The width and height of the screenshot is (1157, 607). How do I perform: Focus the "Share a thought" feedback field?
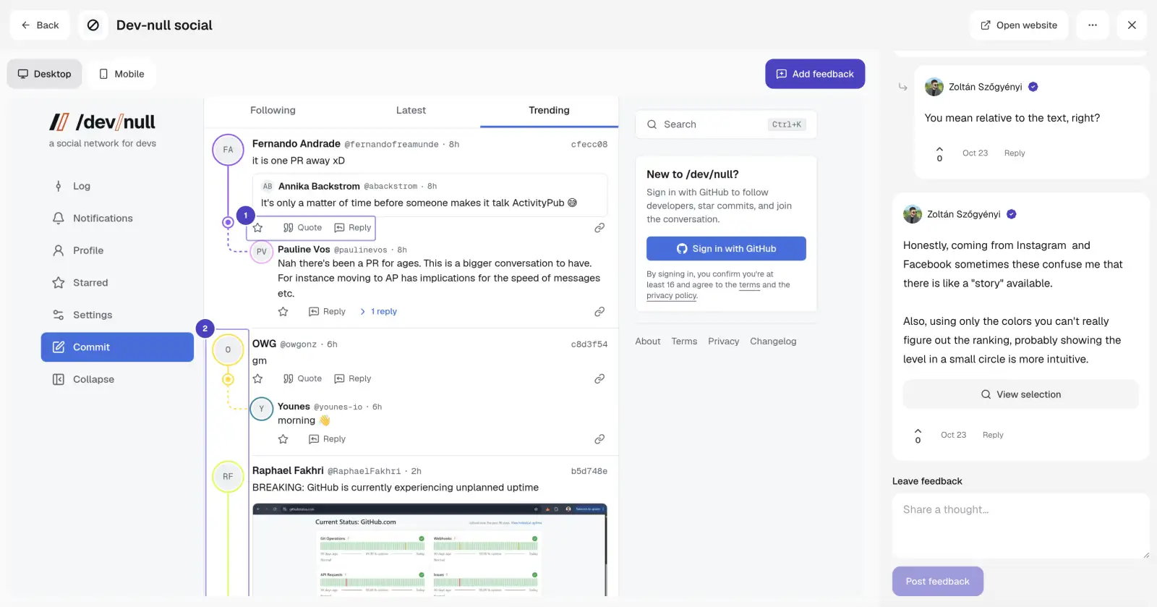coord(1020,526)
